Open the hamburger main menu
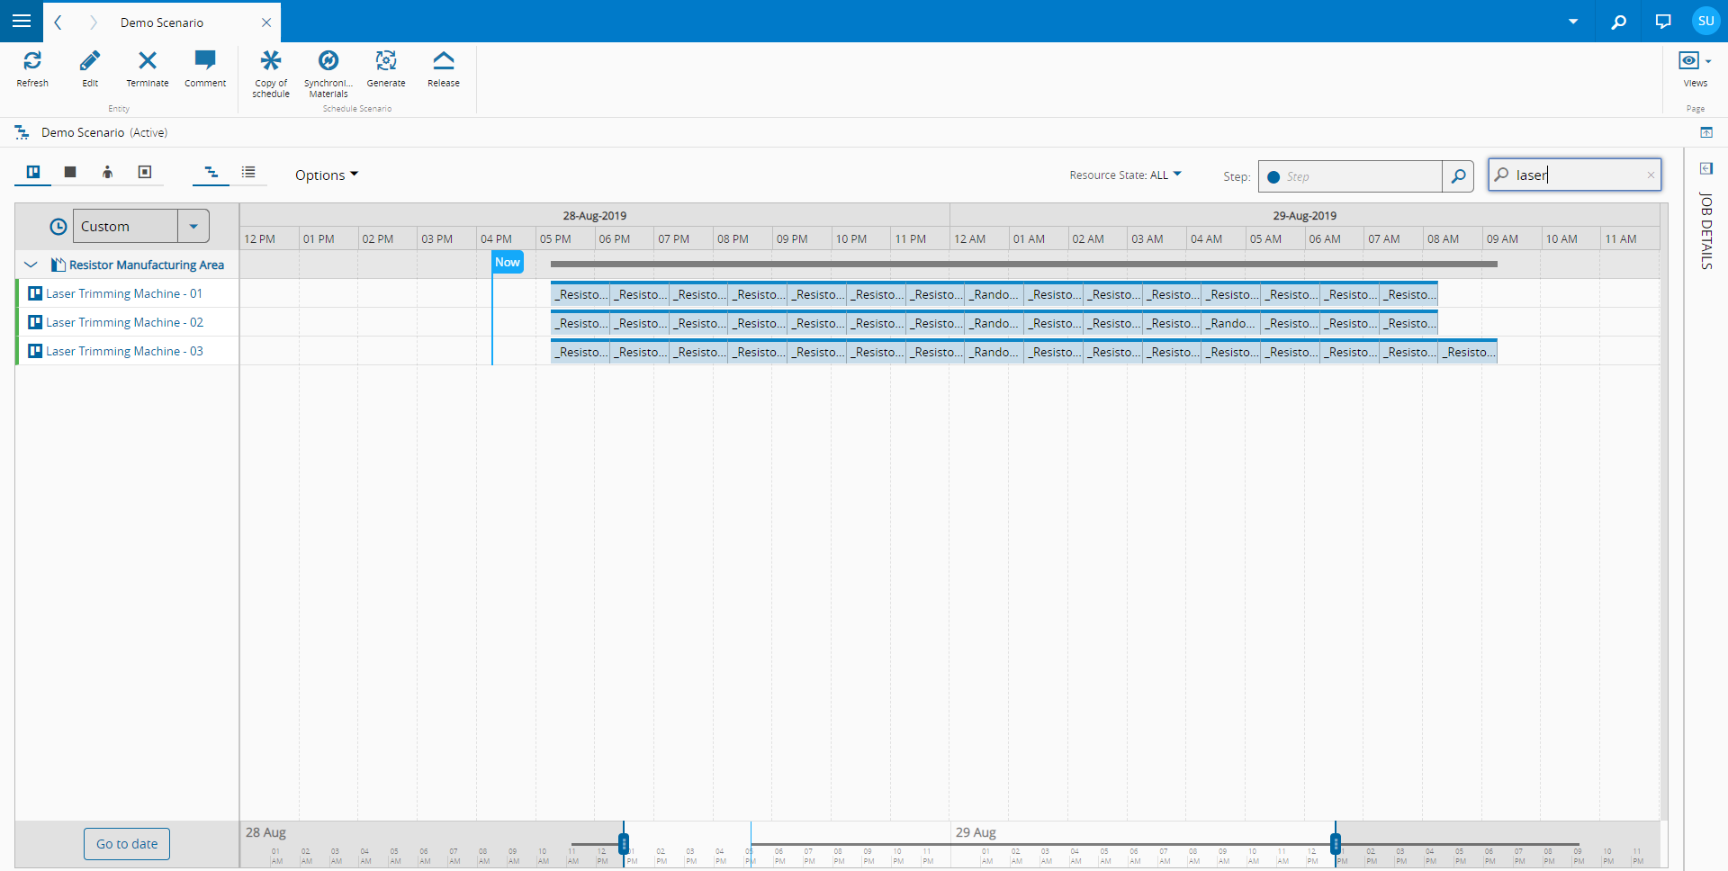Viewport: 1728px width, 871px height. (22, 21)
